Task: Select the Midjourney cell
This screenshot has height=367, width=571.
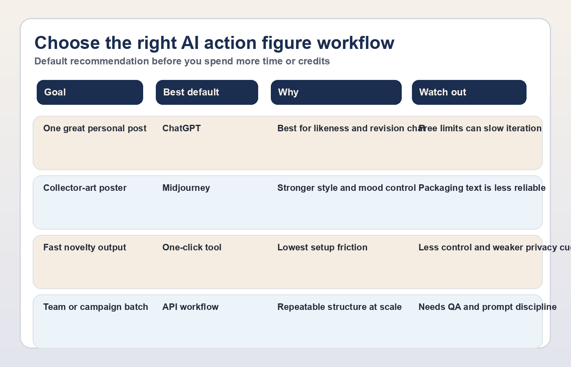Action: click(186, 188)
